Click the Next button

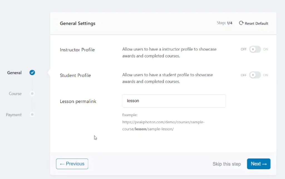[x=259, y=164]
